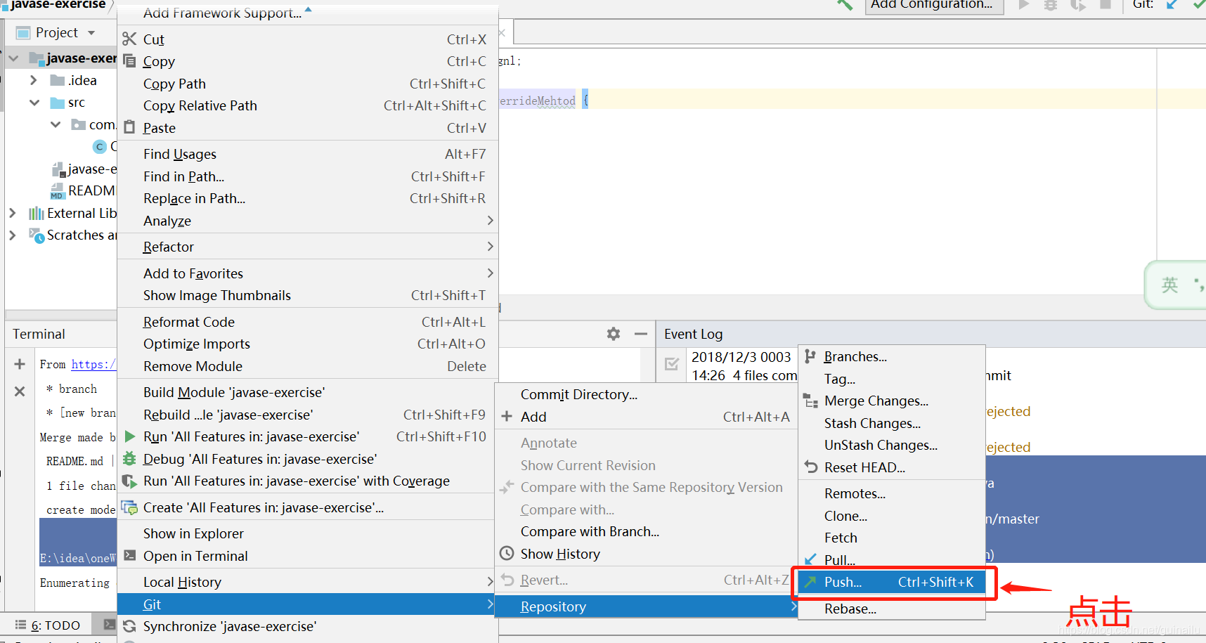
Task: Choose Clone... menu item
Action: (x=892, y=516)
